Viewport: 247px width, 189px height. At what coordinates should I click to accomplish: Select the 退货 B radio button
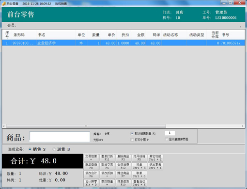tap(54, 149)
